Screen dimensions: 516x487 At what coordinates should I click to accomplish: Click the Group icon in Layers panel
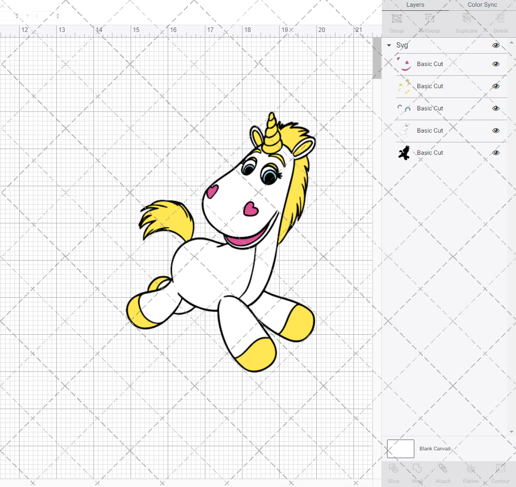pos(396,19)
